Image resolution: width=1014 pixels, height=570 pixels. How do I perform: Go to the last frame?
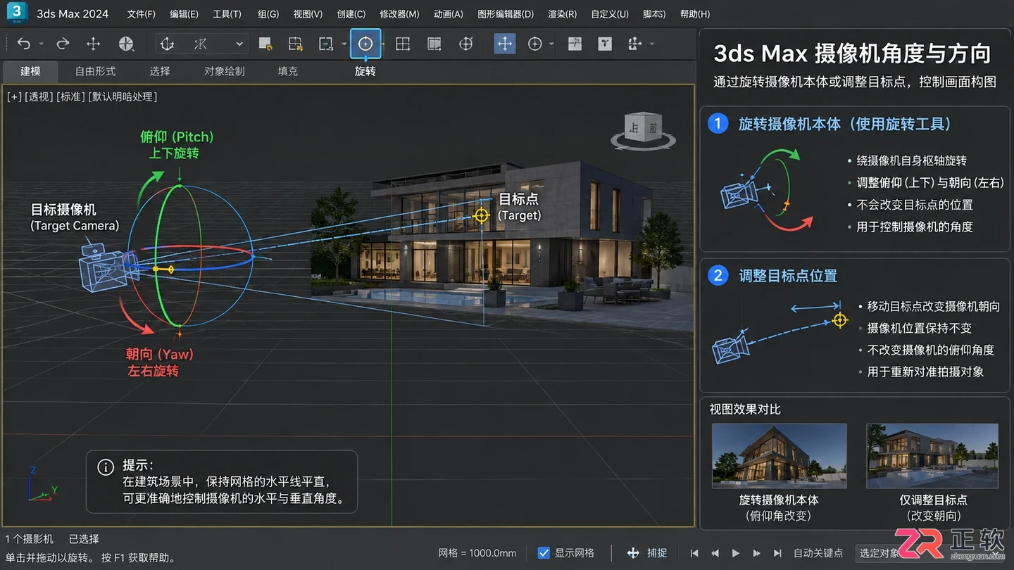coord(778,553)
